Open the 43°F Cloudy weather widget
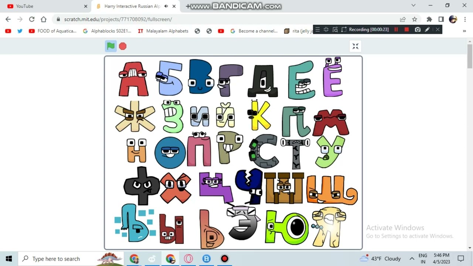Screen dimensions: 473x266 point(381,259)
